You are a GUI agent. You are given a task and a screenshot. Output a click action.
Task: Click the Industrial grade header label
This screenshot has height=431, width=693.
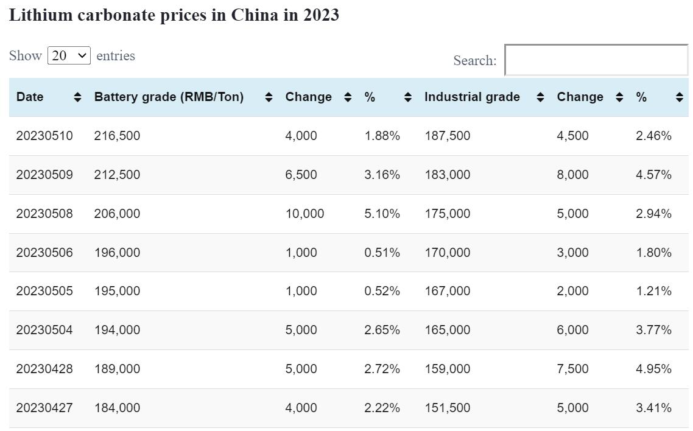pyautogui.click(x=472, y=97)
